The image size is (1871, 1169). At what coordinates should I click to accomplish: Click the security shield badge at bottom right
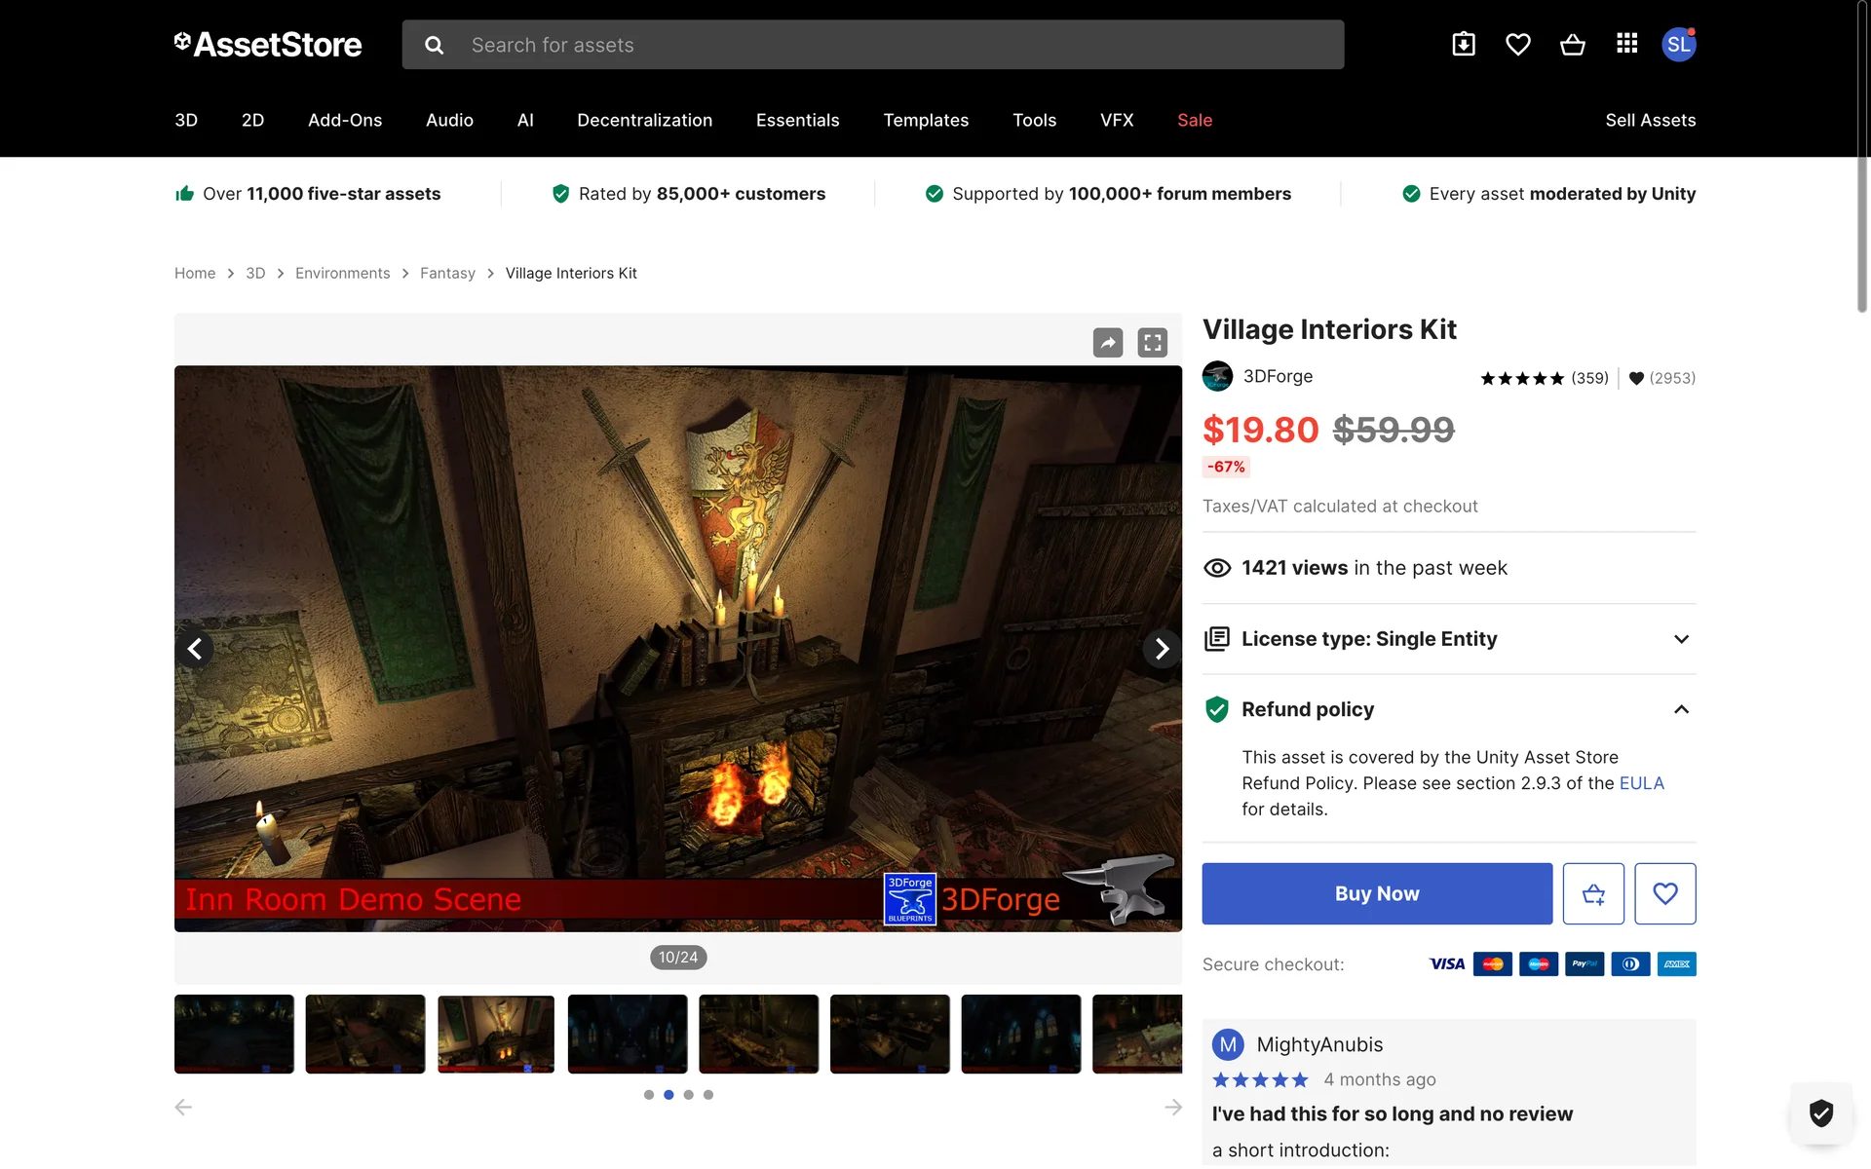(x=1820, y=1112)
